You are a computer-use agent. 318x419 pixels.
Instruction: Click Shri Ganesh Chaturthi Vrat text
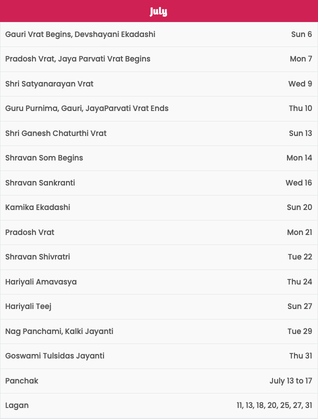(56, 133)
